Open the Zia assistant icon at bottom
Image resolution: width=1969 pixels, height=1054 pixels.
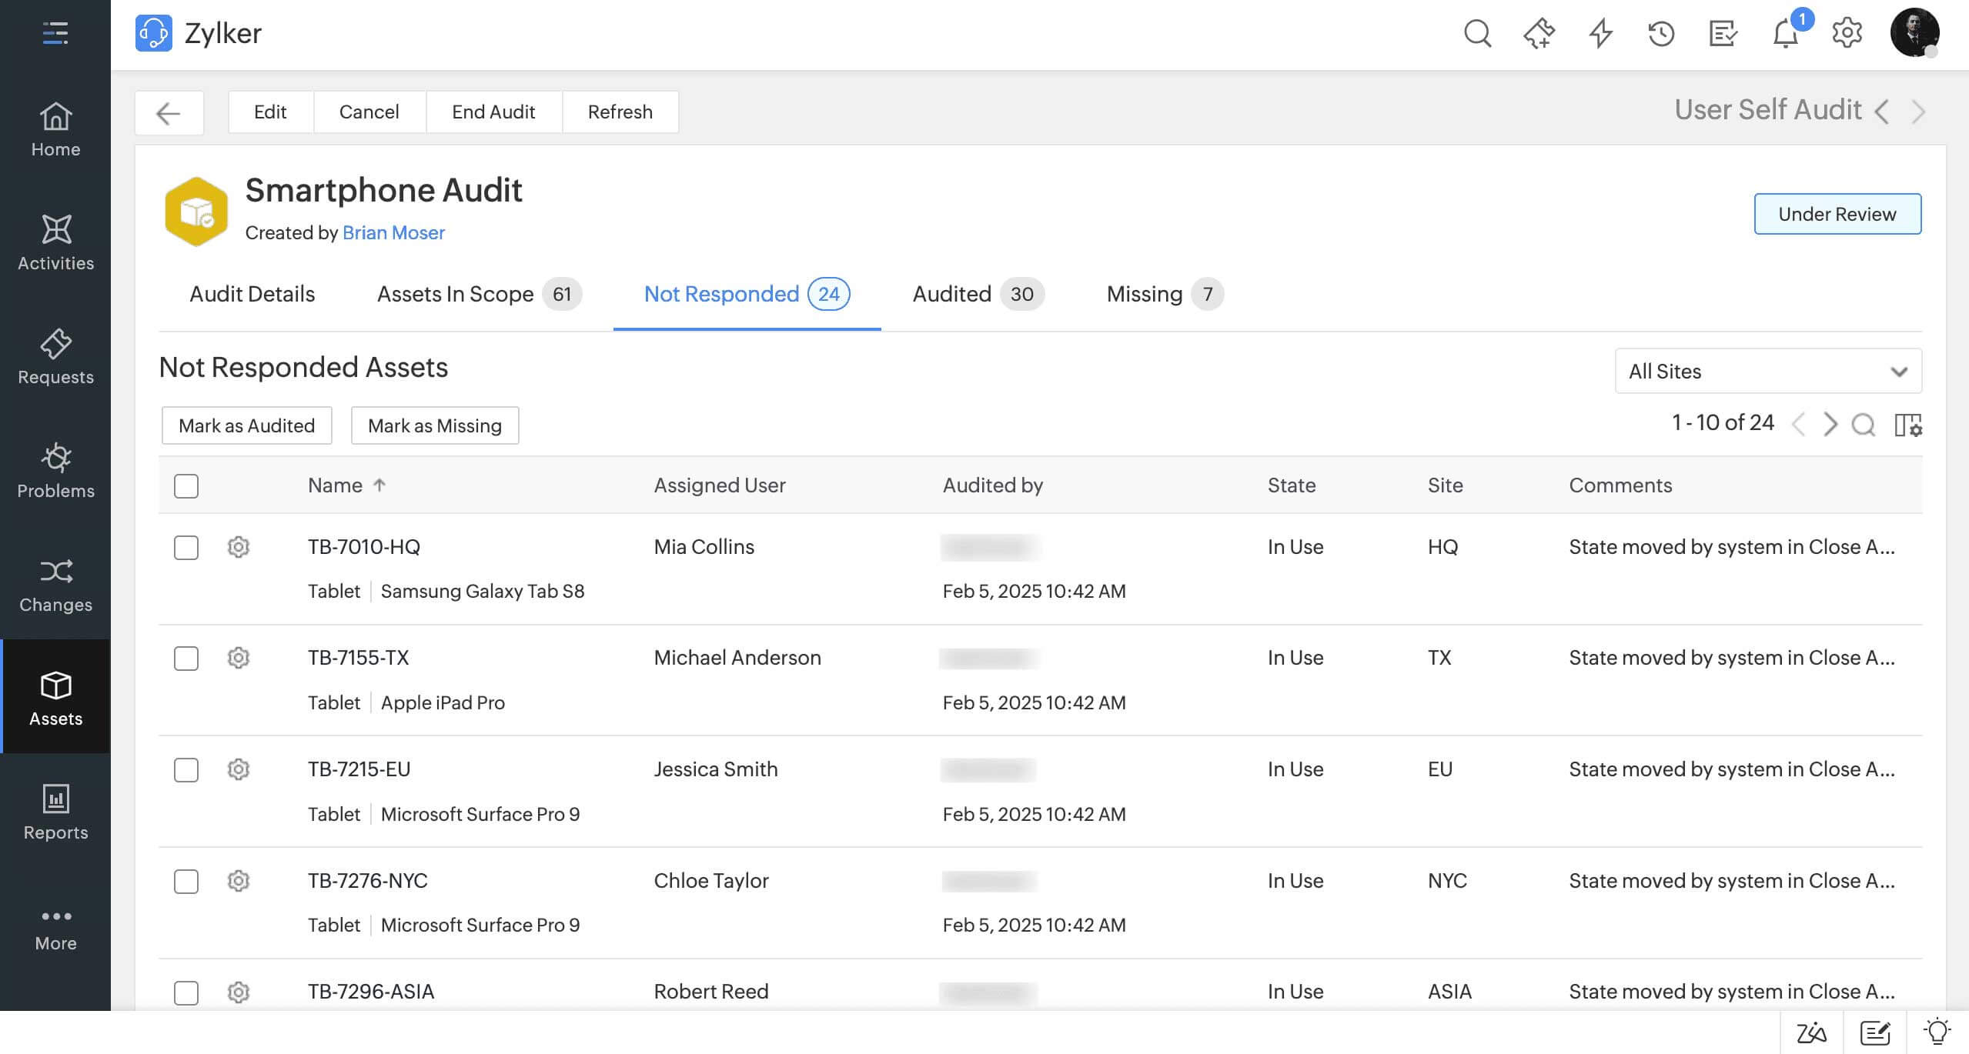[1811, 1032]
